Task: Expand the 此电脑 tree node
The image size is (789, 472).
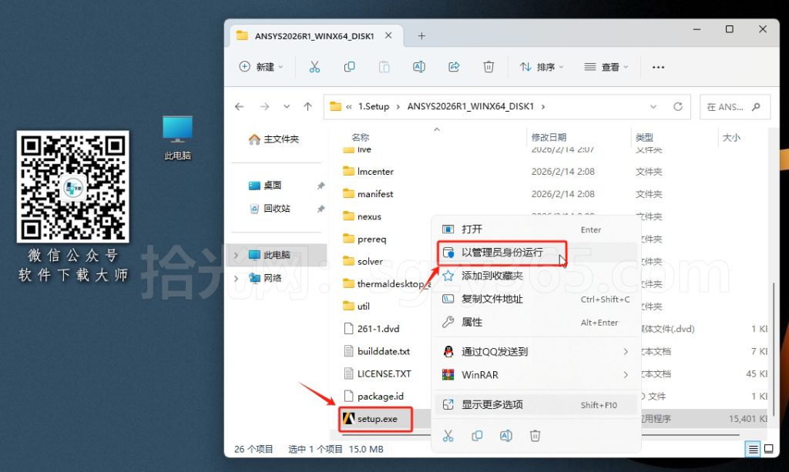Action: pyautogui.click(x=236, y=255)
